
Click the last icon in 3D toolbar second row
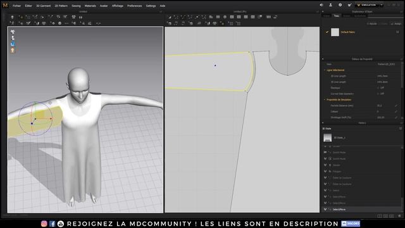(99, 23)
